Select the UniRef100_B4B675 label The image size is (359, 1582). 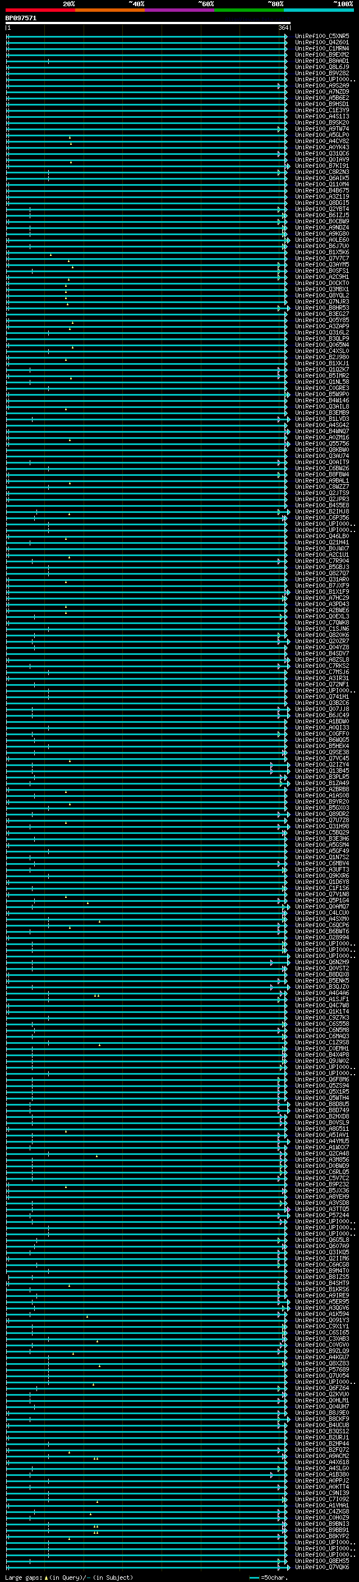click(x=322, y=190)
